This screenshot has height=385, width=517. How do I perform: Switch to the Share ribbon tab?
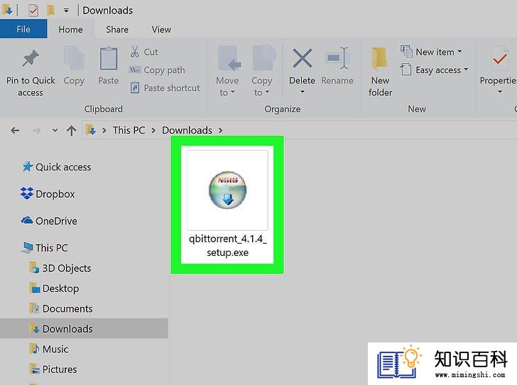117,29
